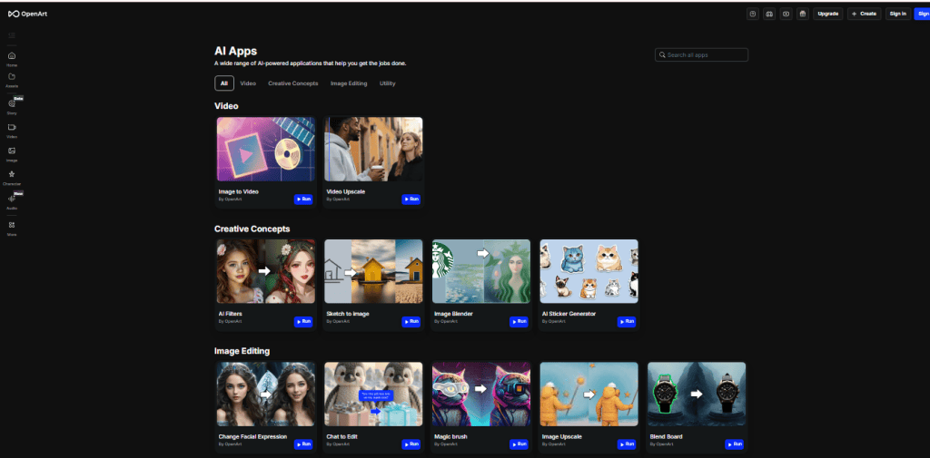Open the Audio section marked New
The width and height of the screenshot is (930, 458).
[x=12, y=200]
